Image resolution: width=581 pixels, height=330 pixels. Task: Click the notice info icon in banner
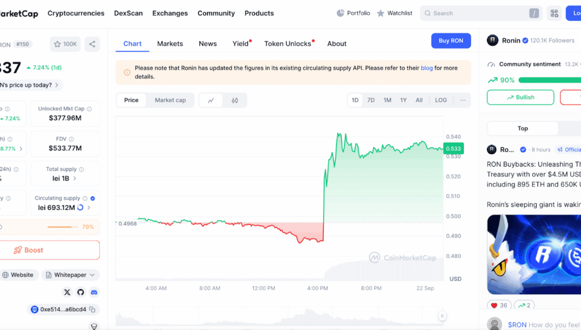pos(127,72)
